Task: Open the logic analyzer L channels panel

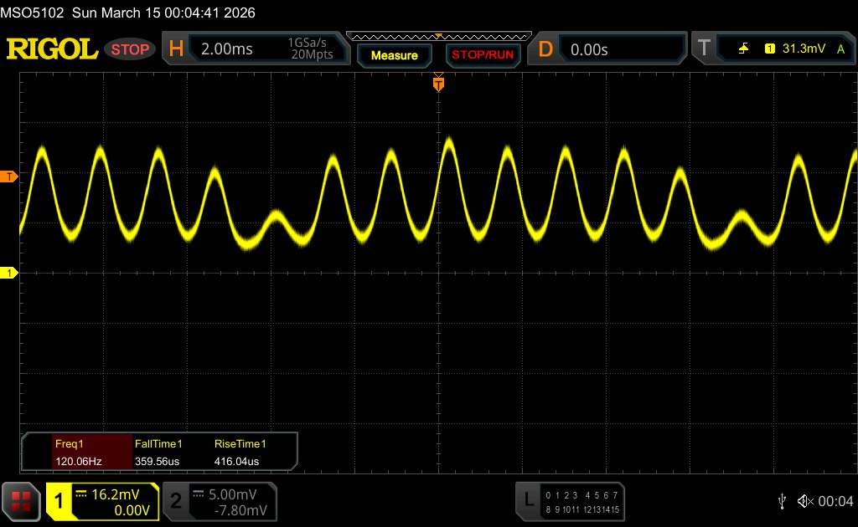Action: pos(528,500)
